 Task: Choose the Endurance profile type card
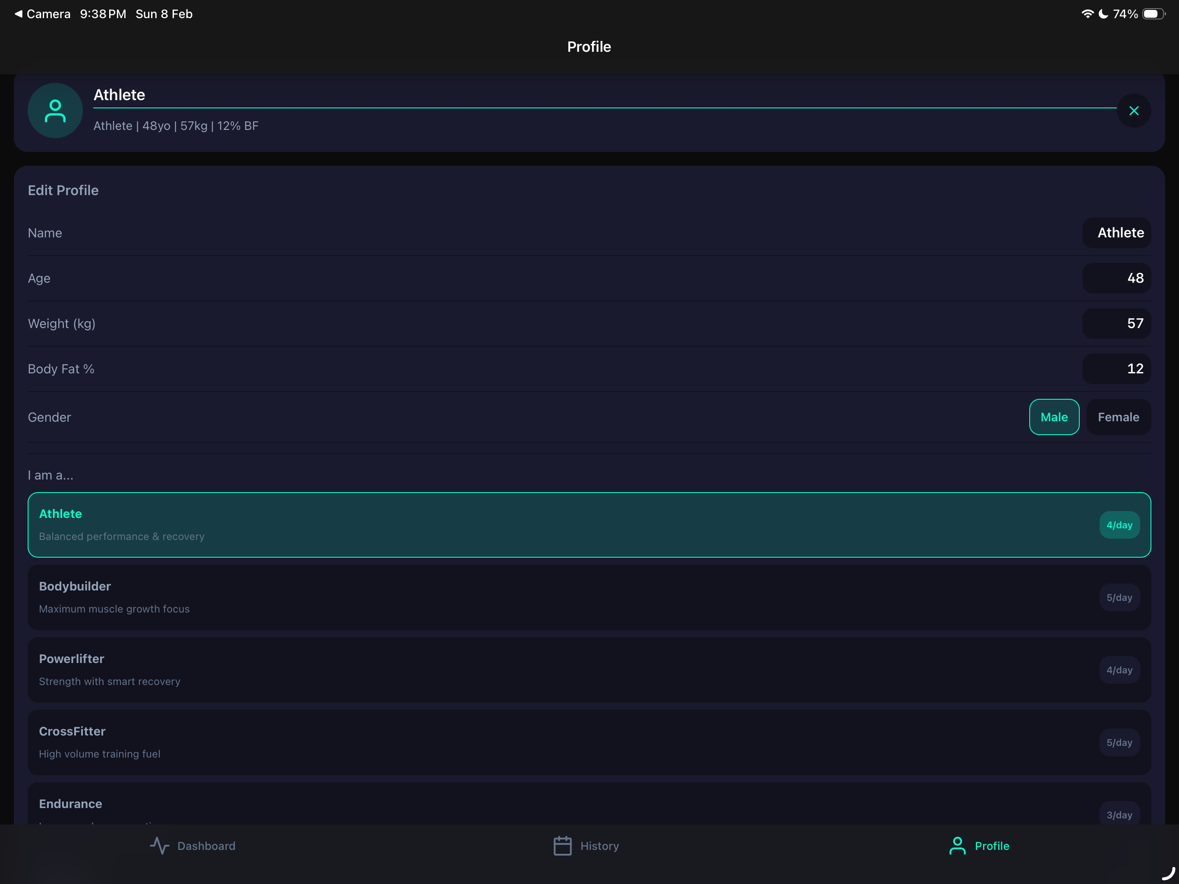(589, 803)
